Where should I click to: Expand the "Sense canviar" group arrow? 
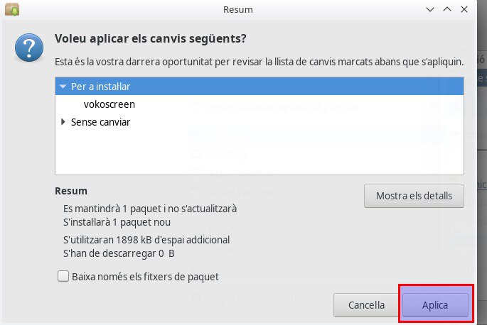click(63, 122)
